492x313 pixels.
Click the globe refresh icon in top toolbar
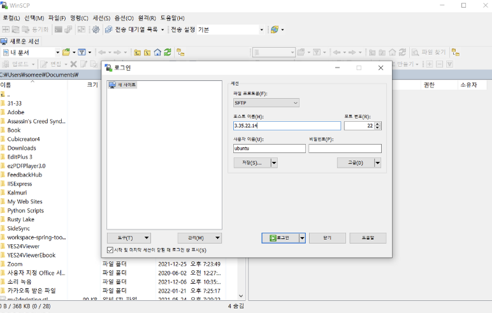coord(275,29)
